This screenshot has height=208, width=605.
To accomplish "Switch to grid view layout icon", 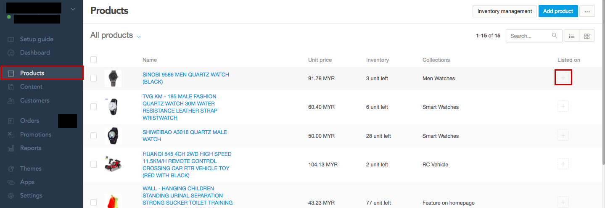I will pyautogui.click(x=587, y=36).
